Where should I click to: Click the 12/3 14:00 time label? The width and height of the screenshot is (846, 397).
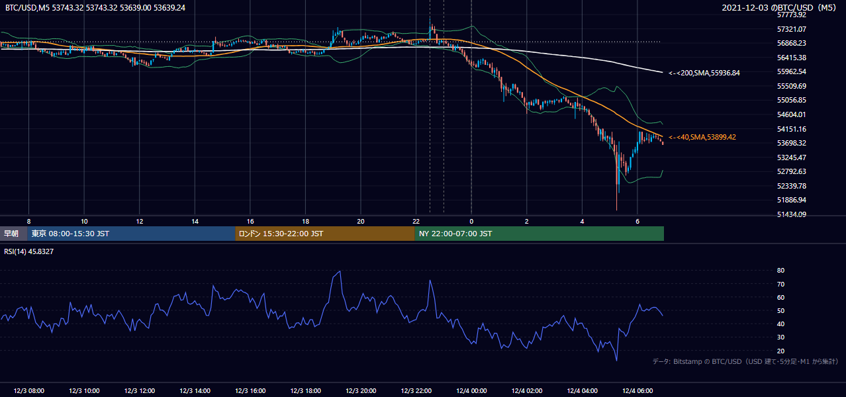tap(195, 391)
